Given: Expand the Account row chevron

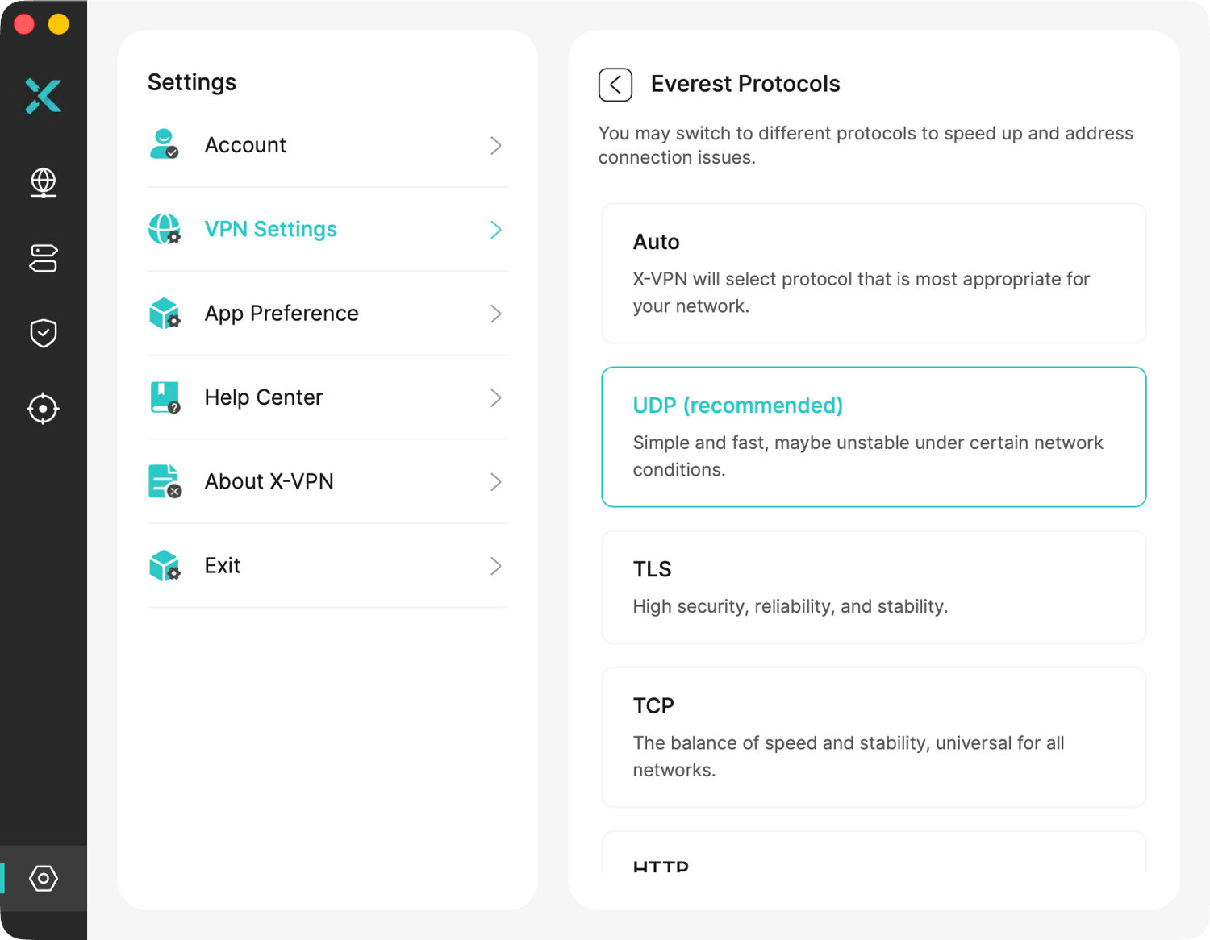Looking at the screenshot, I should coord(496,146).
